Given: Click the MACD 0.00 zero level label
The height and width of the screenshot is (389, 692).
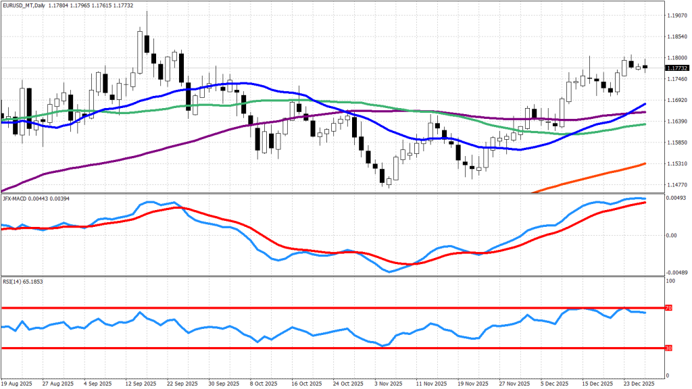Looking at the screenshot, I should click(672, 236).
